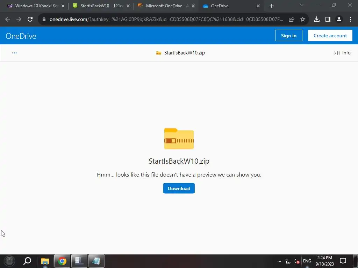Open Chrome downloads tray

[317, 20]
